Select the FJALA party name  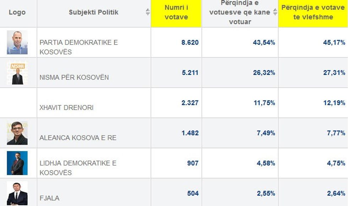click(x=49, y=198)
